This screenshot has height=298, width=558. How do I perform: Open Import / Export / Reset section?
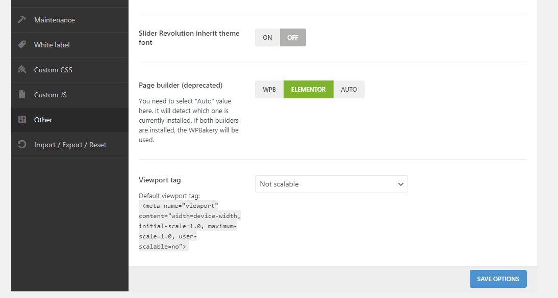click(x=70, y=145)
